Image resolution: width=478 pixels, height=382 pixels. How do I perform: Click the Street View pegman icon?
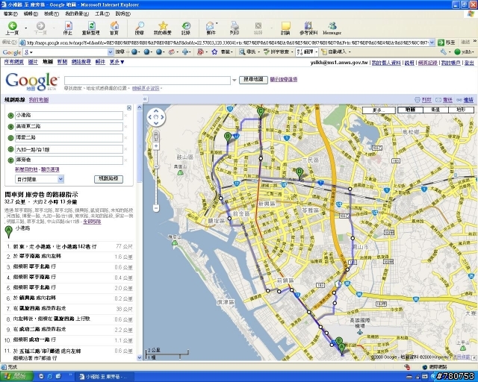click(156, 136)
